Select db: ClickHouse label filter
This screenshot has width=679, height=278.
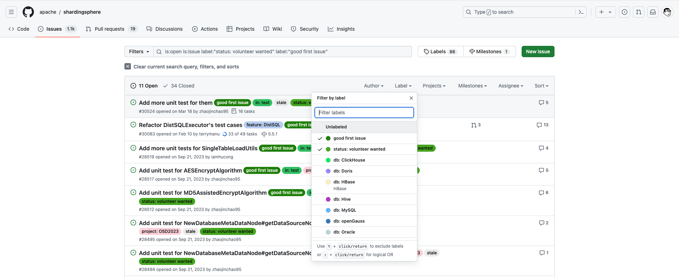pos(364,160)
